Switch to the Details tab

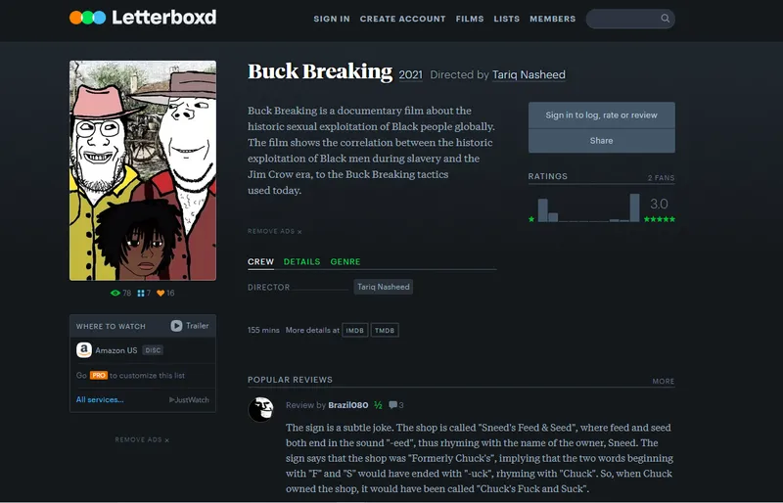tap(301, 262)
